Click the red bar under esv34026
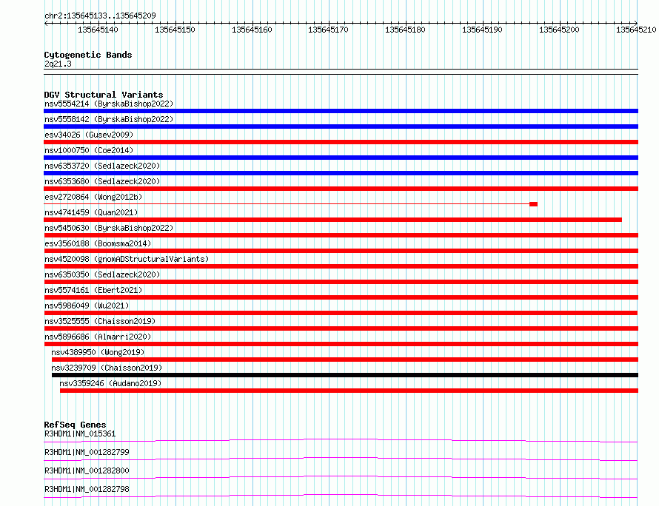The width and height of the screenshot is (659, 506). (x=341, y=142)
